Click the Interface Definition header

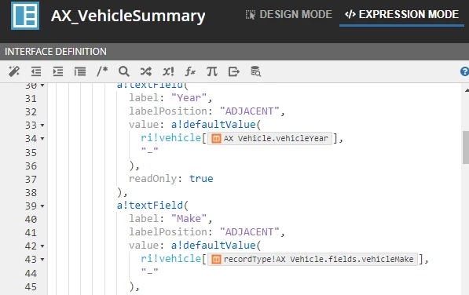tap(56, 52)
